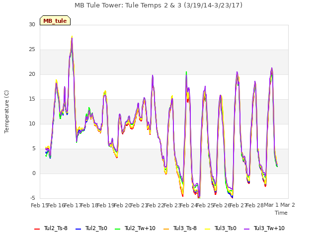Screen dimensions: 318x238
Task: Toggle the Tul3_Ts-8 legend entry
Action: [x=180, y=228]
